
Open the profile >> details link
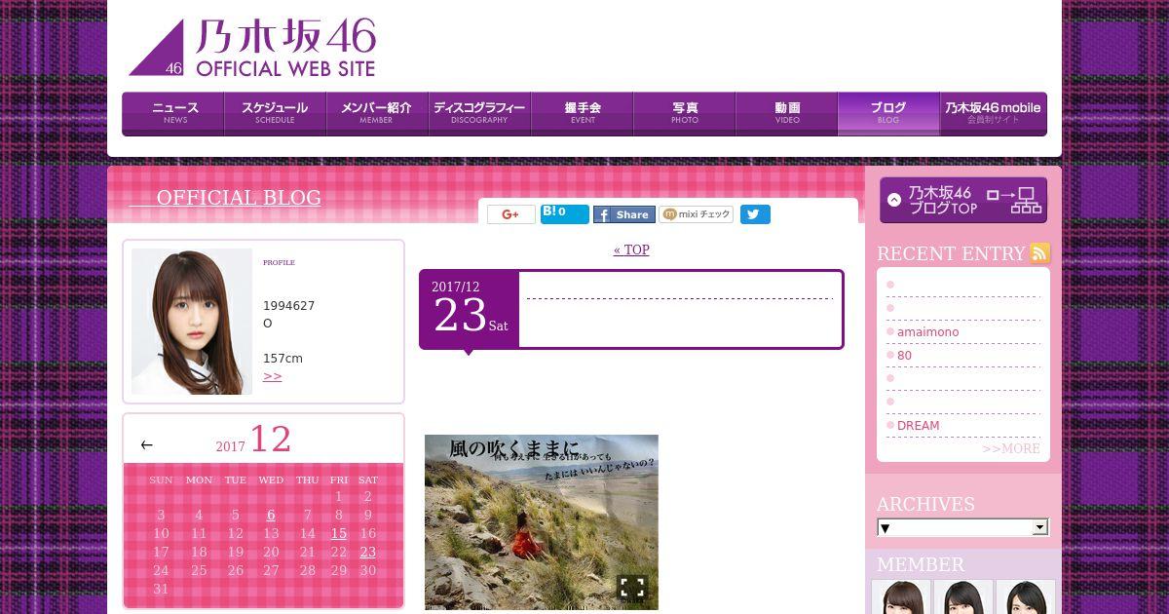[x=272, y=376]
